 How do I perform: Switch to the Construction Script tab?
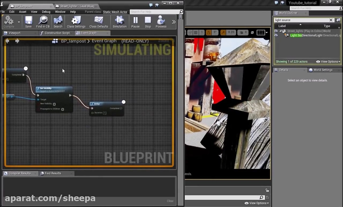point(57,33)
